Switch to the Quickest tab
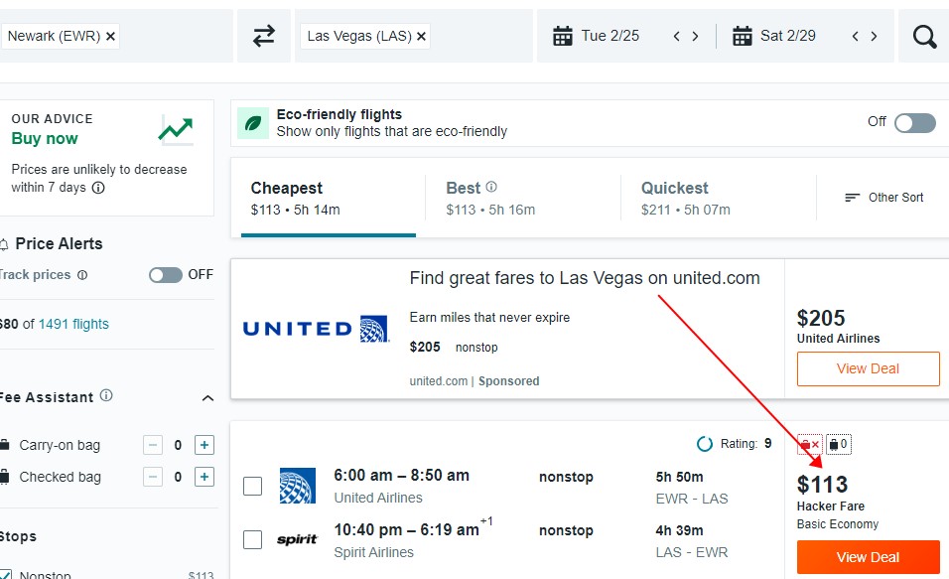This screenshot has height=579, width=949. pyautogui.click(x=674, y=198)
